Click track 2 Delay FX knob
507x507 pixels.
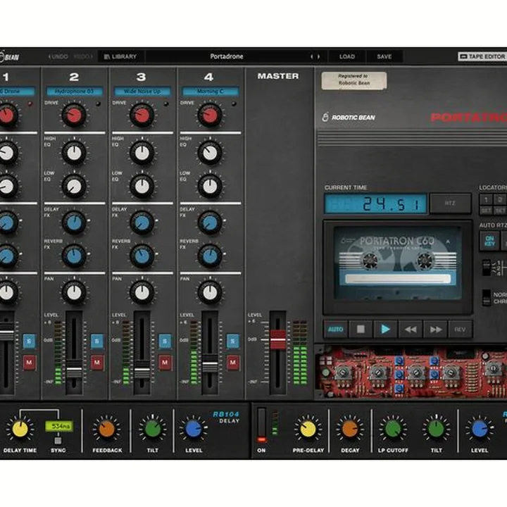(x=74, y=223)
